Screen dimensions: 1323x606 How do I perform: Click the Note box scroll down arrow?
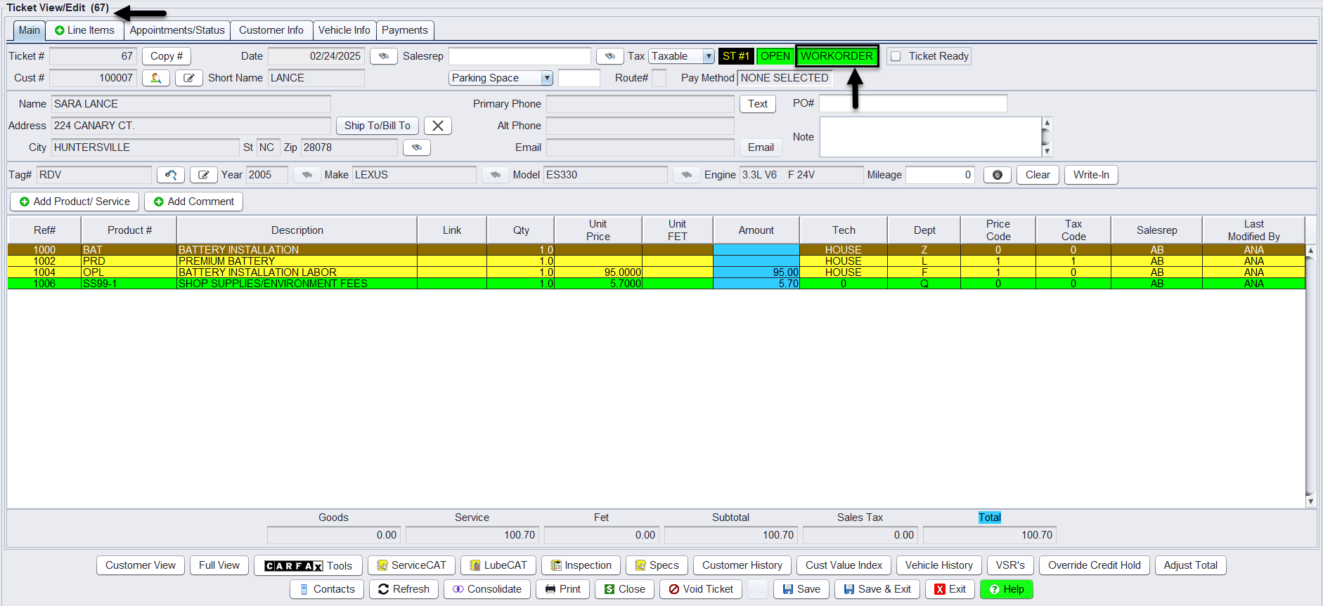(1047, 151)
